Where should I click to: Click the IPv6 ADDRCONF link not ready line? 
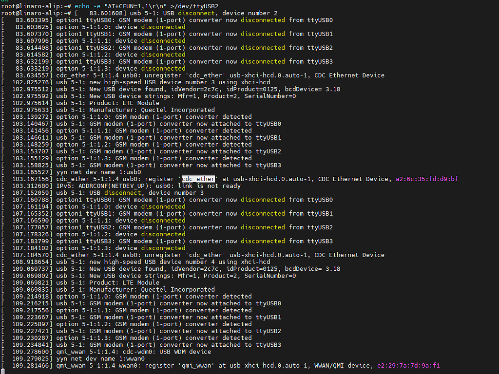149,186
